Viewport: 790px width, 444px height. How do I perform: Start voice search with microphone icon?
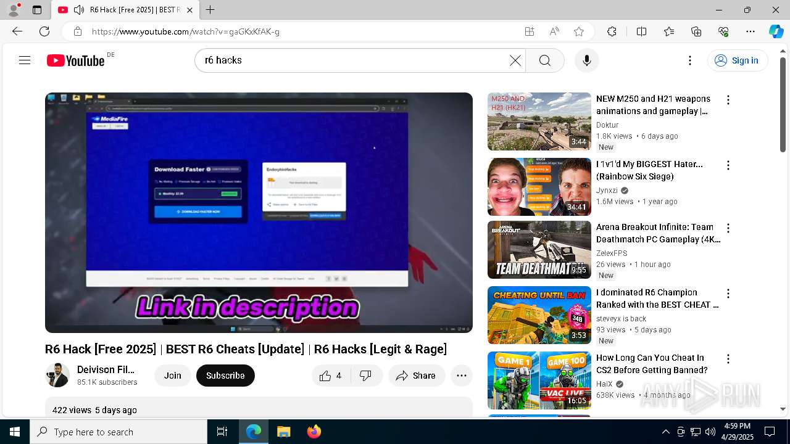[x=586, y=60]
